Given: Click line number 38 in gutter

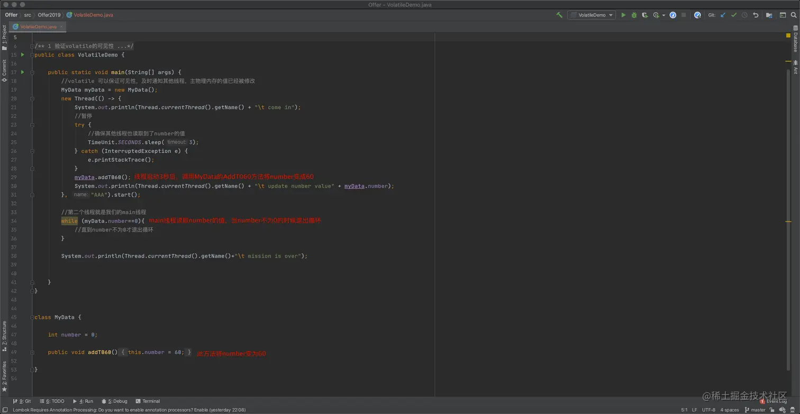Looking at the screenshot, I should [14, 256].
